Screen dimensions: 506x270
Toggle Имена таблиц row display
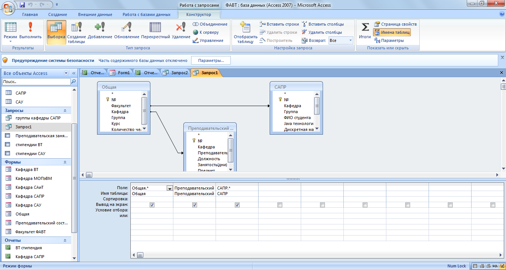pos(392,32)
